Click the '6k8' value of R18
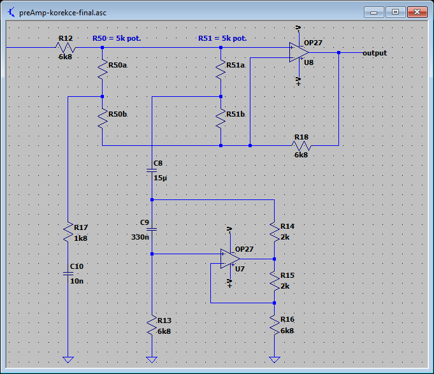The image size is (434, 374). coord(301,155)
